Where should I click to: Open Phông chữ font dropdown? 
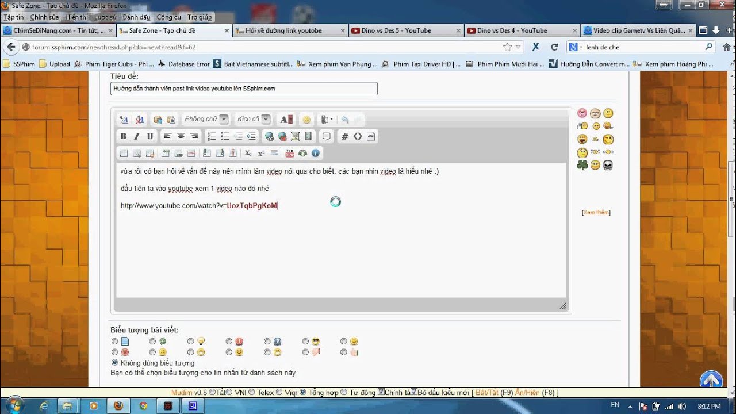[206, 119]
